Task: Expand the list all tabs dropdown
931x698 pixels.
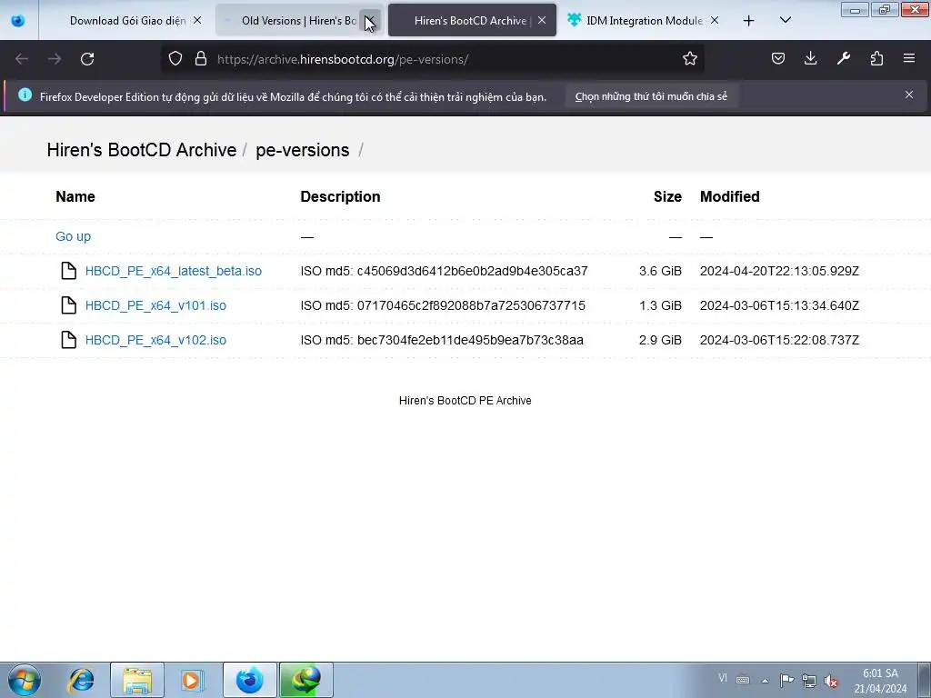Action: pyautogui.click(x=785, y=21)
